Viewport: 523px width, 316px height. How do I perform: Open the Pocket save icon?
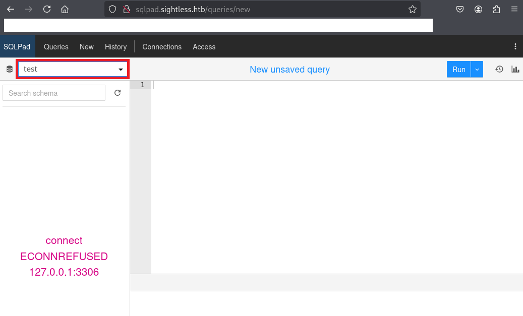click(460, 9)
